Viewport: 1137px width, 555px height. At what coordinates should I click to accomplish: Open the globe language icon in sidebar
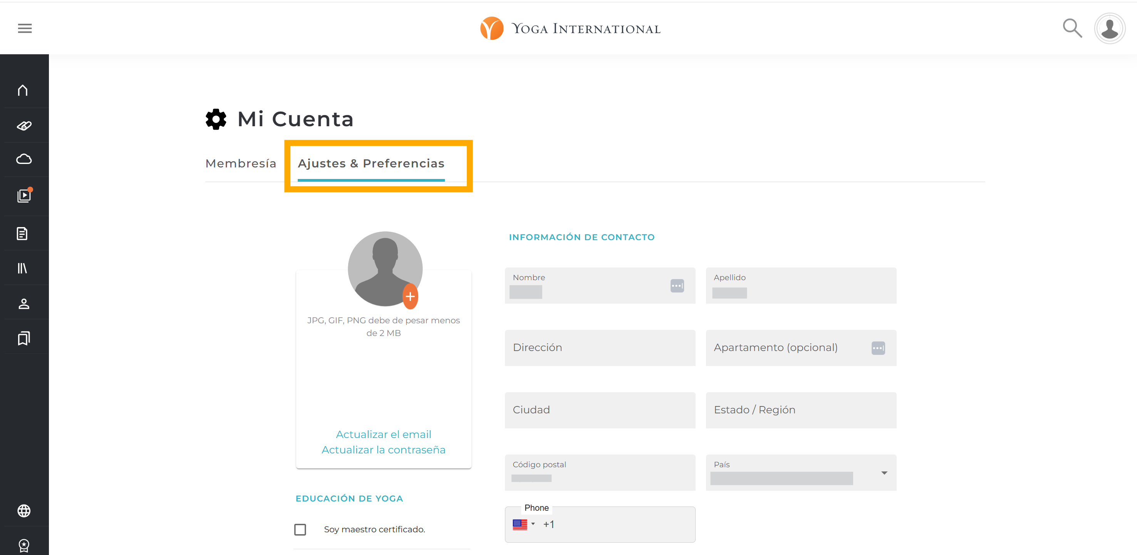(24, 510)
